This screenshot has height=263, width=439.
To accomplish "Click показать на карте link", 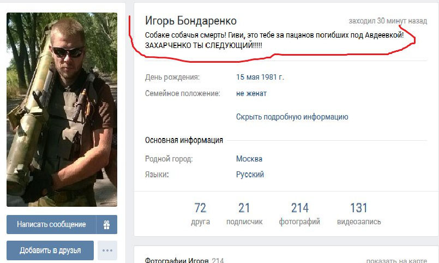I will tap(396, 260).
